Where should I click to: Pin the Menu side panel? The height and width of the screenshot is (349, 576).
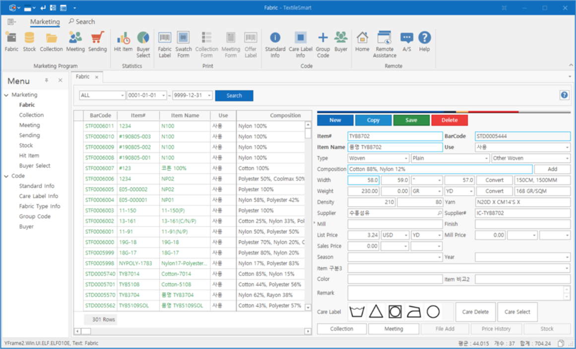[47, 80]
